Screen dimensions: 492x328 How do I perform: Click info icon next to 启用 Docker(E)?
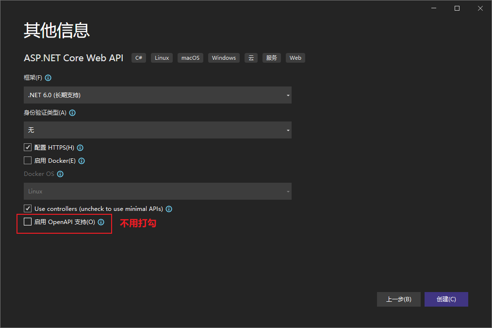click(82, 161)
